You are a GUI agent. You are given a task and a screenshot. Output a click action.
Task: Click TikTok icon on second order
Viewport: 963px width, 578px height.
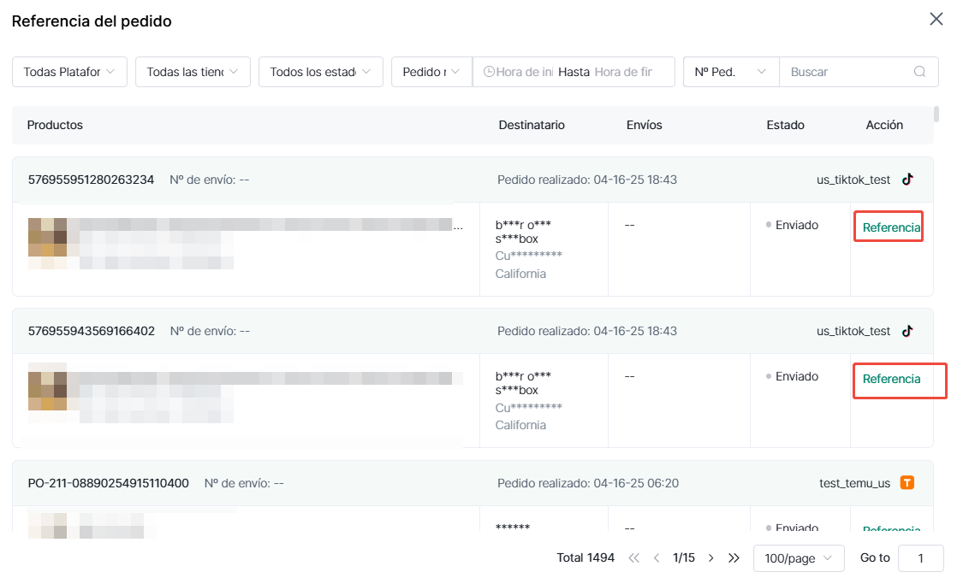click(907, 331)
